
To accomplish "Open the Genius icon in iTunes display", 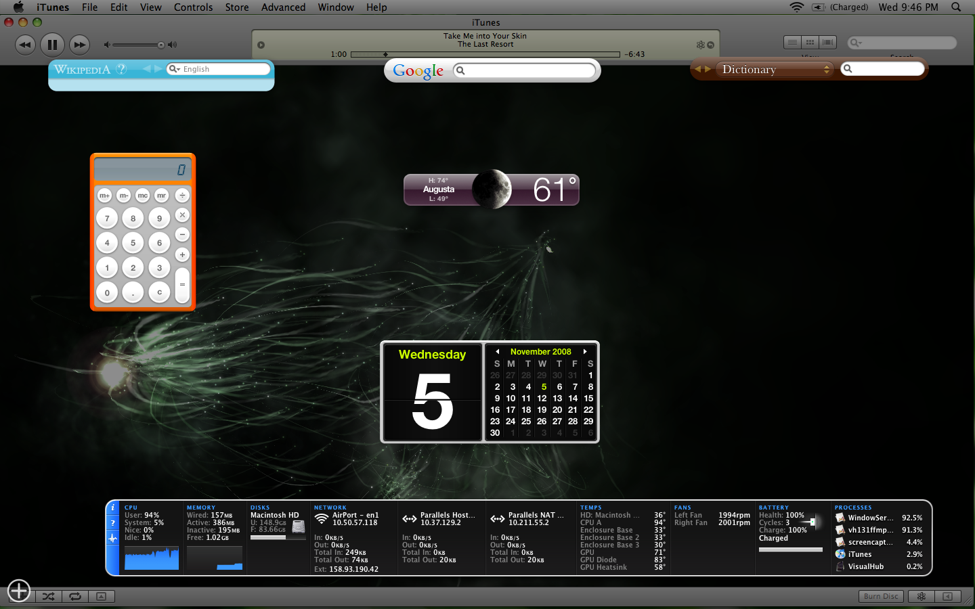I will (x=701, y=45).
